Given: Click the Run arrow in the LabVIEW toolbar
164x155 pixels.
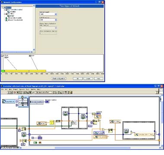Looking at the screenshot, I should (x=8, y=93).
